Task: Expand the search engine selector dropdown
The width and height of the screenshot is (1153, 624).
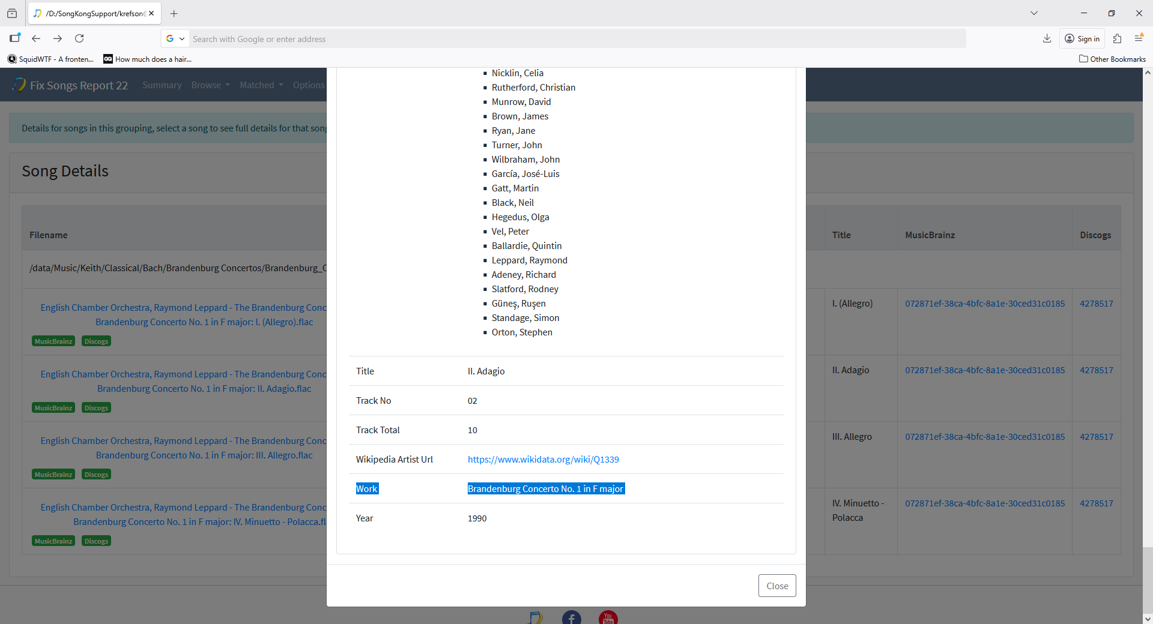Action: coord(175,38)
